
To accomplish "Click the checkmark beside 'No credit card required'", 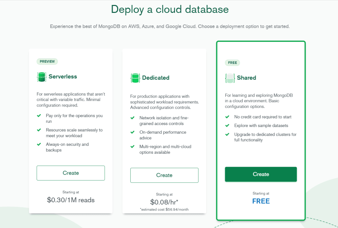I will click(227, 117).
